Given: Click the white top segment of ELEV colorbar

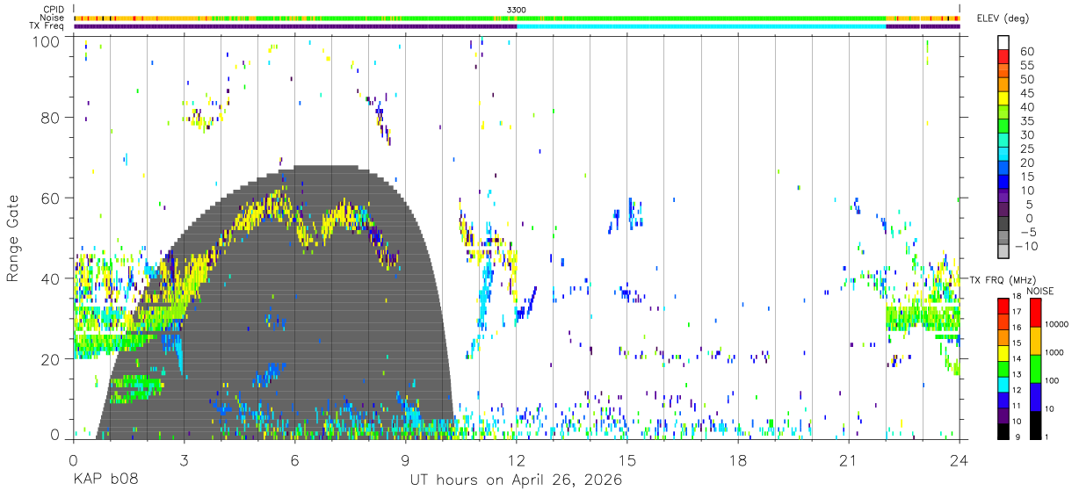Looking at the screenshot, I should click(1003, 42).
